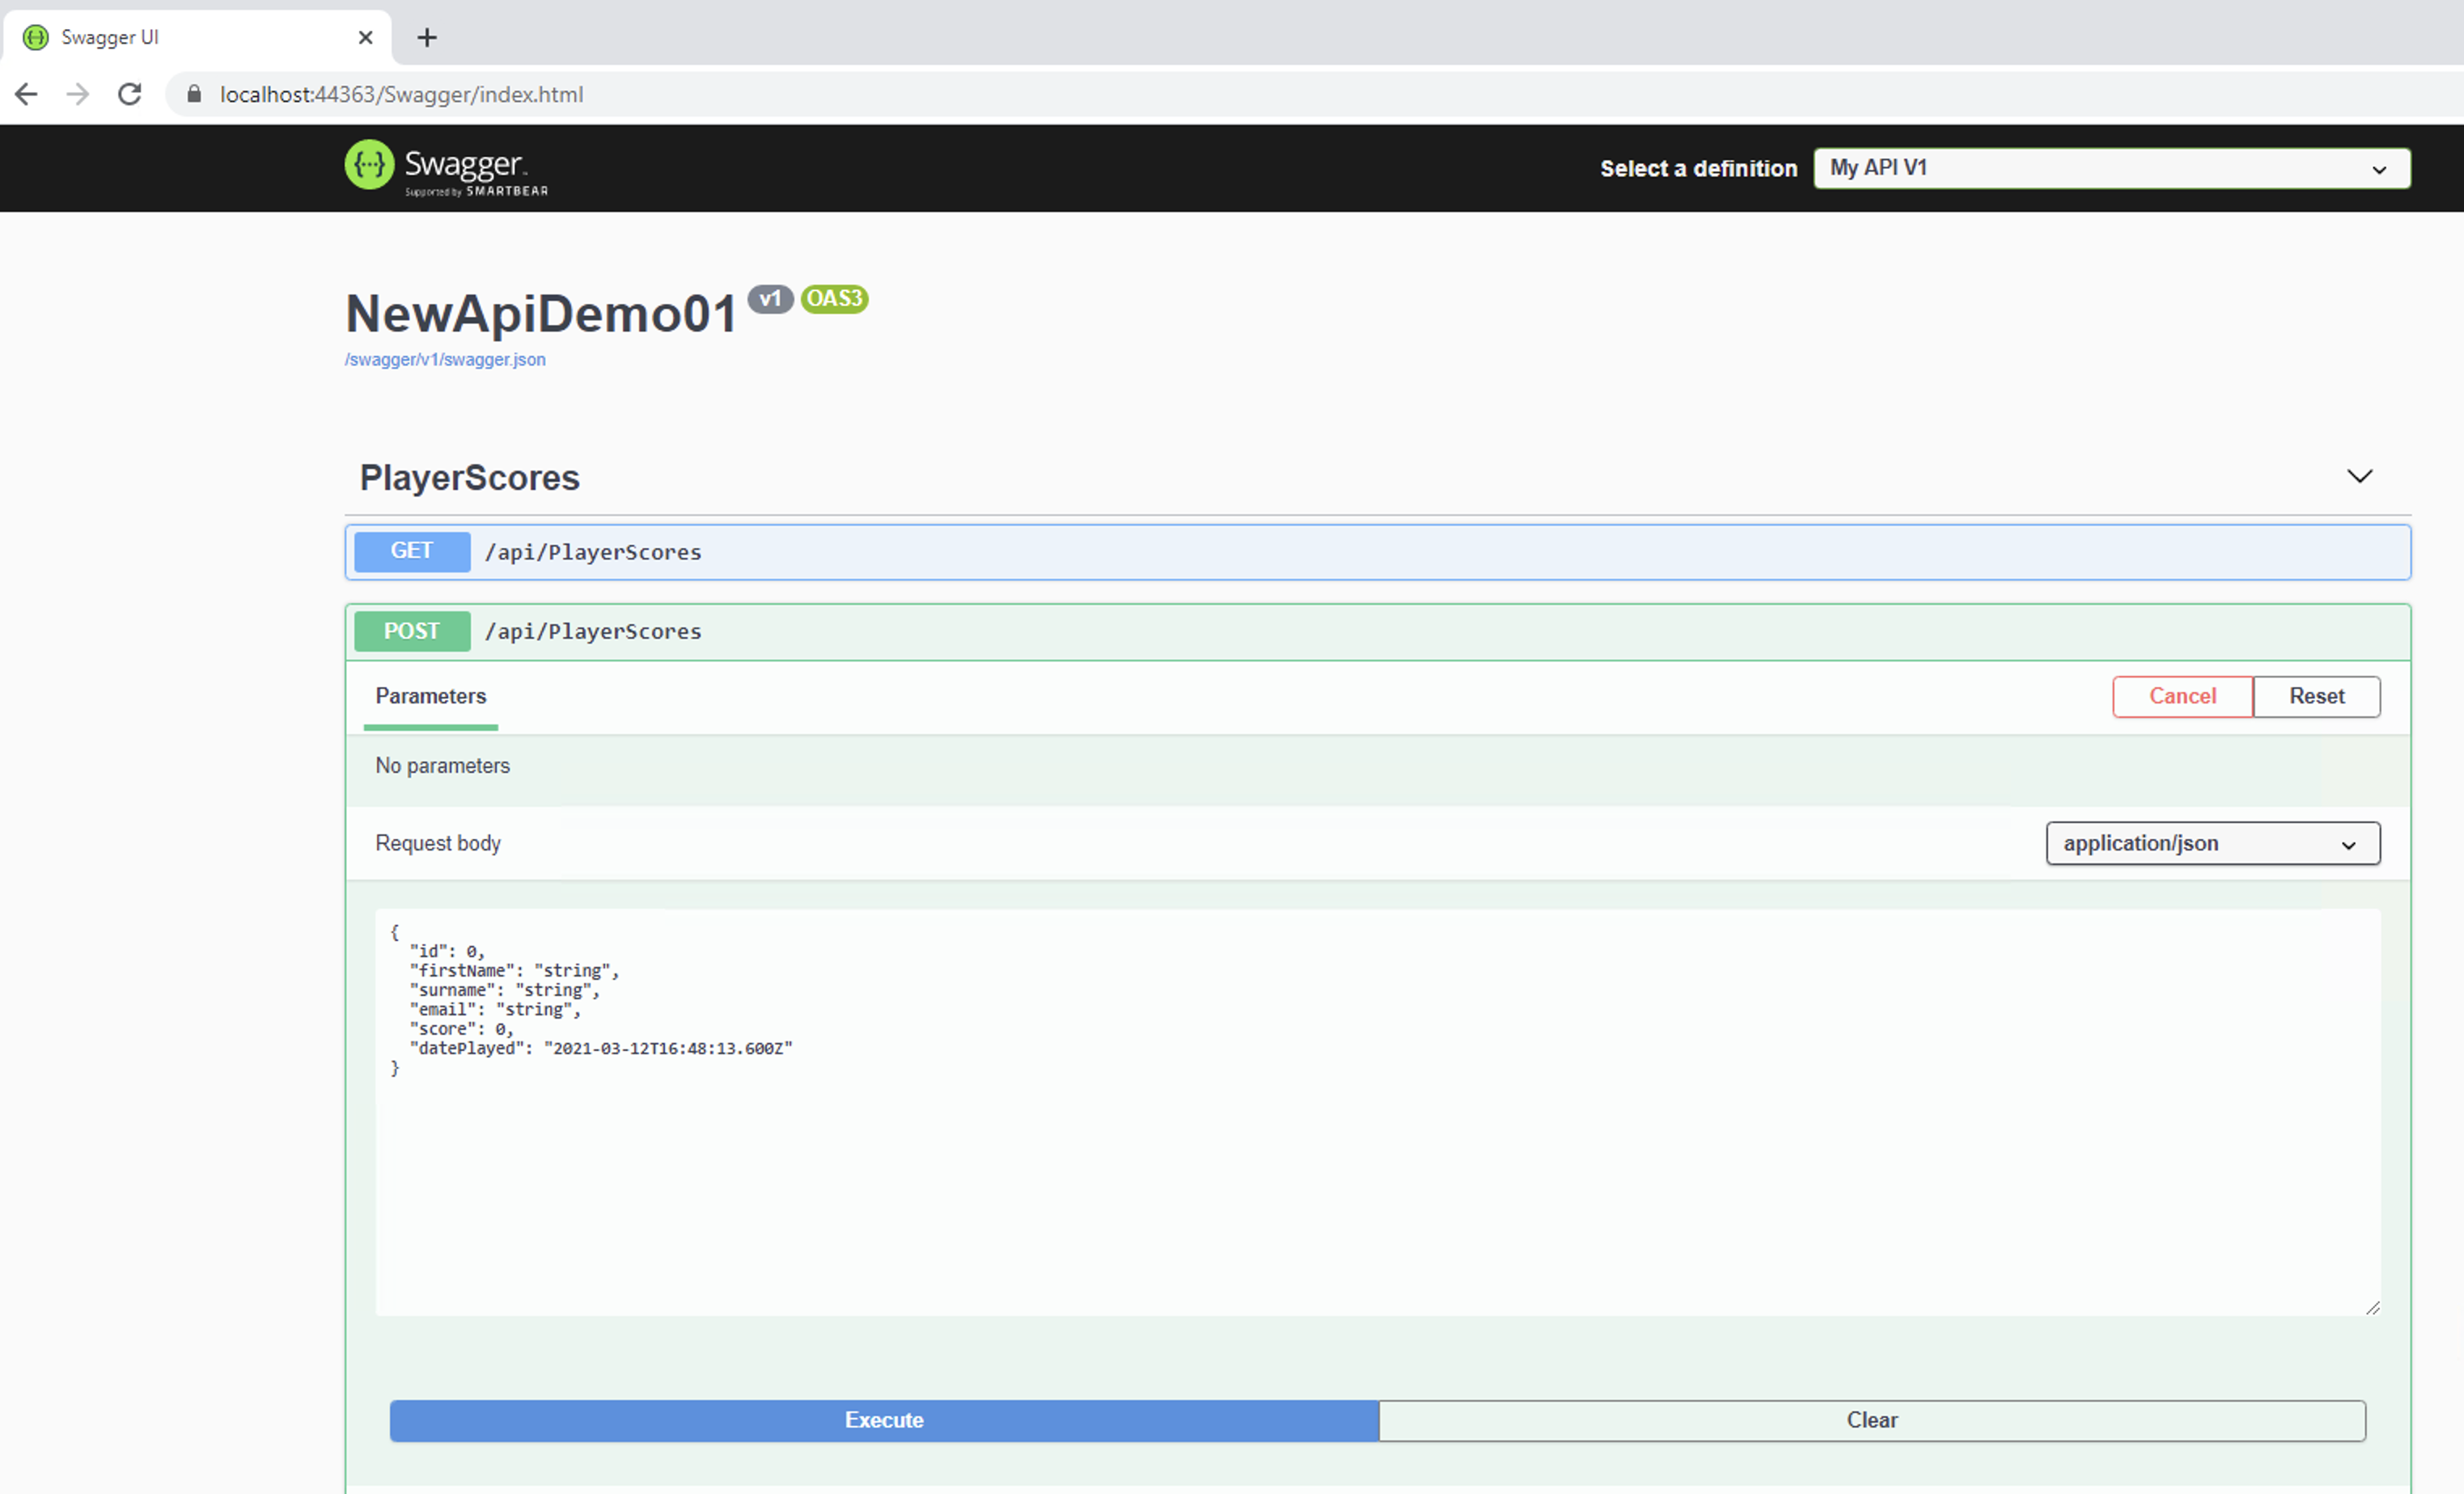Close the Swagger UI tab
This screenshot has width=2464, height=1494.
[365, 38]
